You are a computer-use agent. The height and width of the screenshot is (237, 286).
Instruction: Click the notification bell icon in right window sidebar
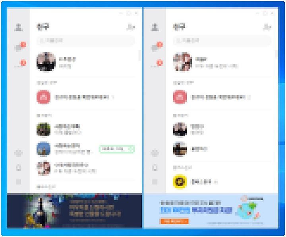[155, 168]
